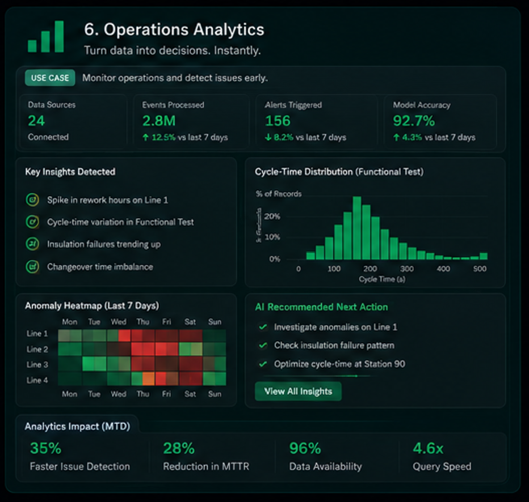
Task: Click the Spike in rework hours insight icon
Action: (x=32, y=200)
